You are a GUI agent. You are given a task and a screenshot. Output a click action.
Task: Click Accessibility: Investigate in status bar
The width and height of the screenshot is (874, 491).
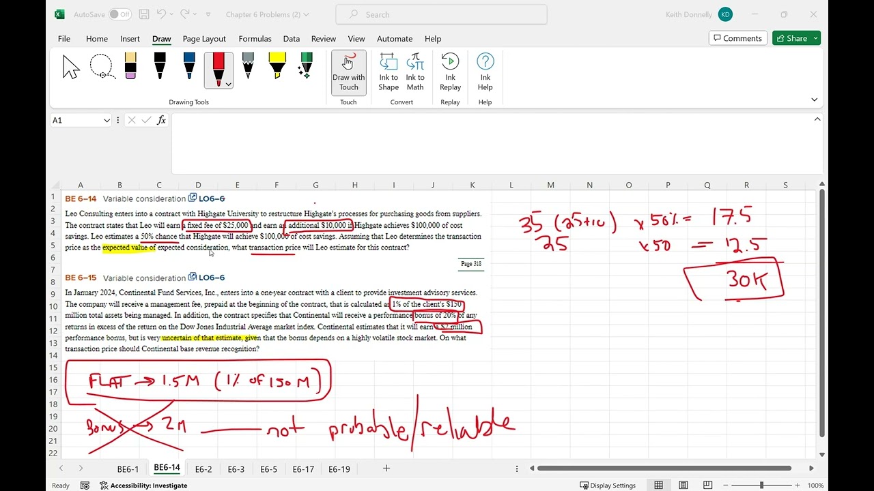(x=143, y=486)
